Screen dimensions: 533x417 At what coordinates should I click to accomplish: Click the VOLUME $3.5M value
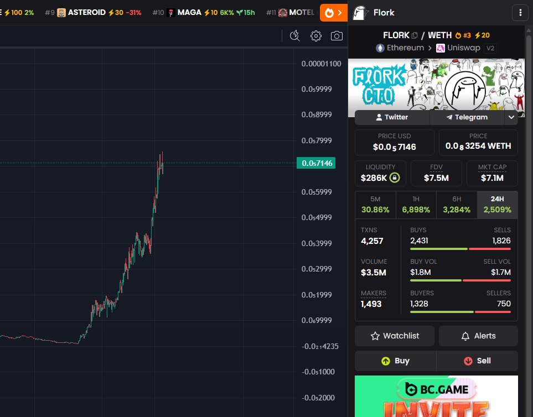point(373,273)
